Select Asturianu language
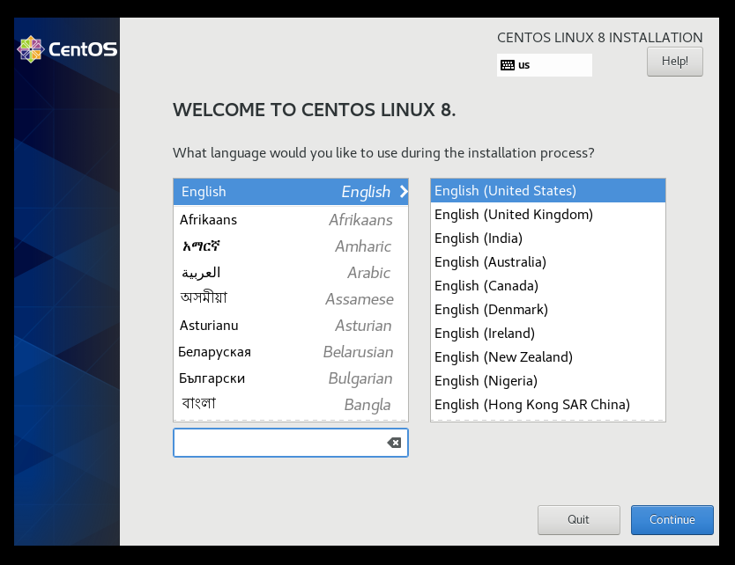 coord(291,326)
